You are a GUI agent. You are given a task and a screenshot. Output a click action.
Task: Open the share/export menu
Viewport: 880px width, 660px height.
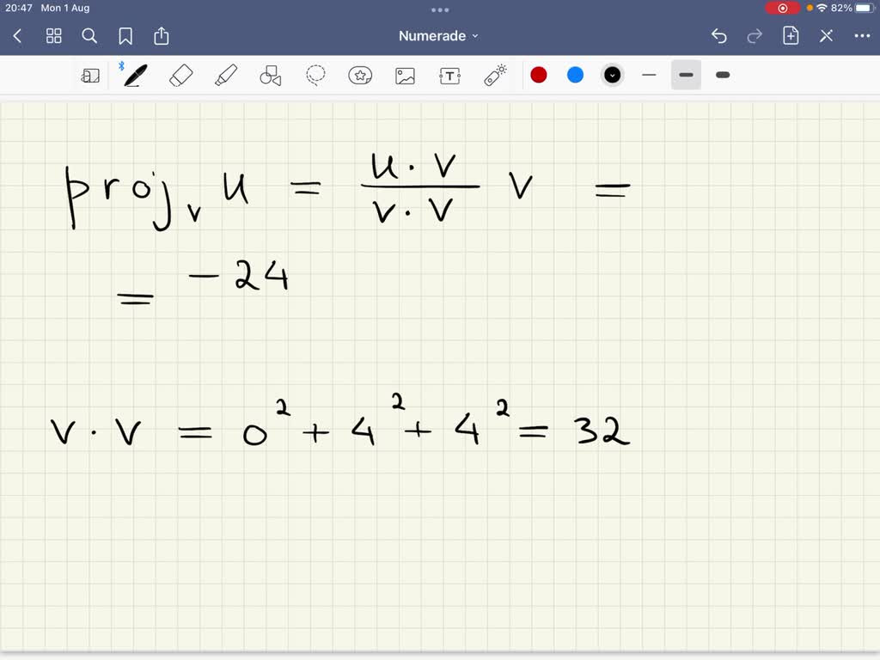pos(161,36)
